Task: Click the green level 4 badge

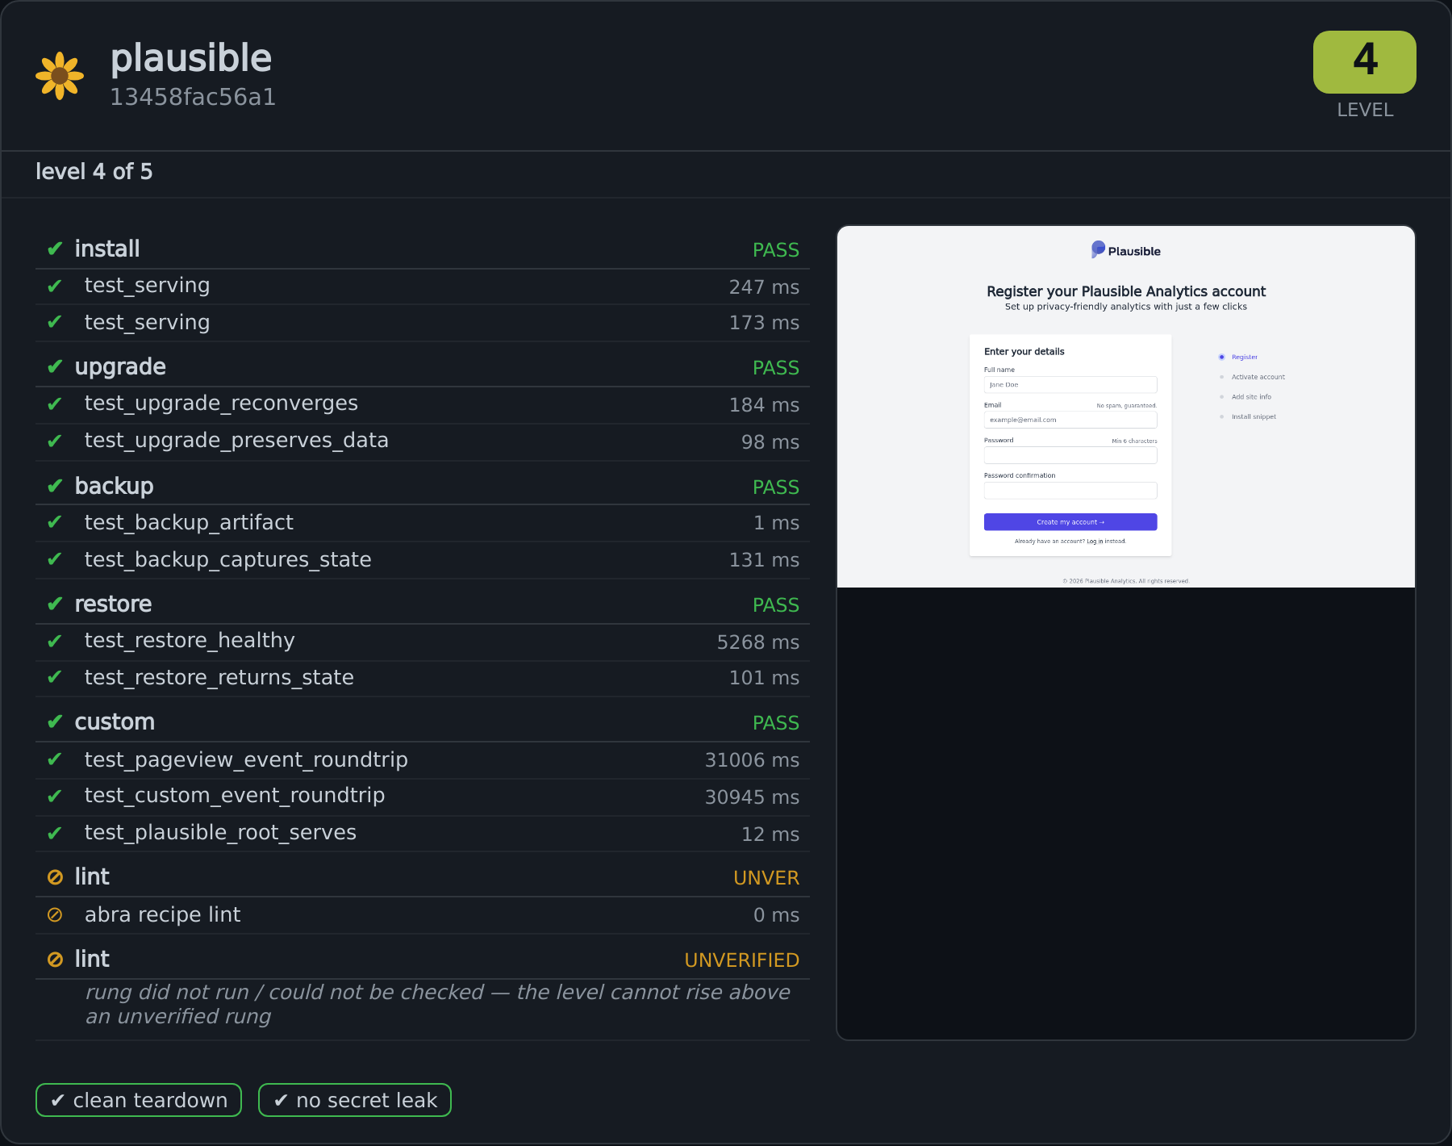Action: 1365,62
